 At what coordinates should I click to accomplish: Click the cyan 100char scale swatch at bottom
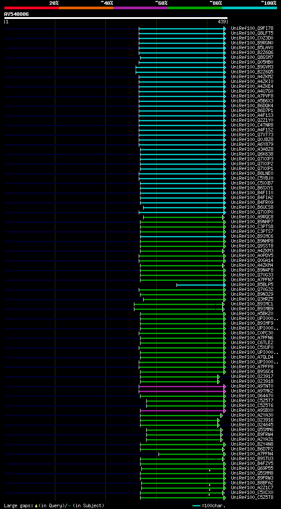pyautogui.click(x=196, y=506)
